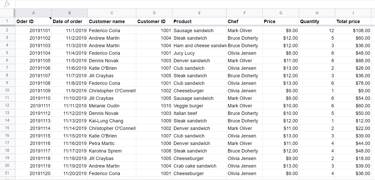This screenshot has height=180, width=375.
Task: Select chef Olivia Jensen in row 7
Action: (245, 68)
